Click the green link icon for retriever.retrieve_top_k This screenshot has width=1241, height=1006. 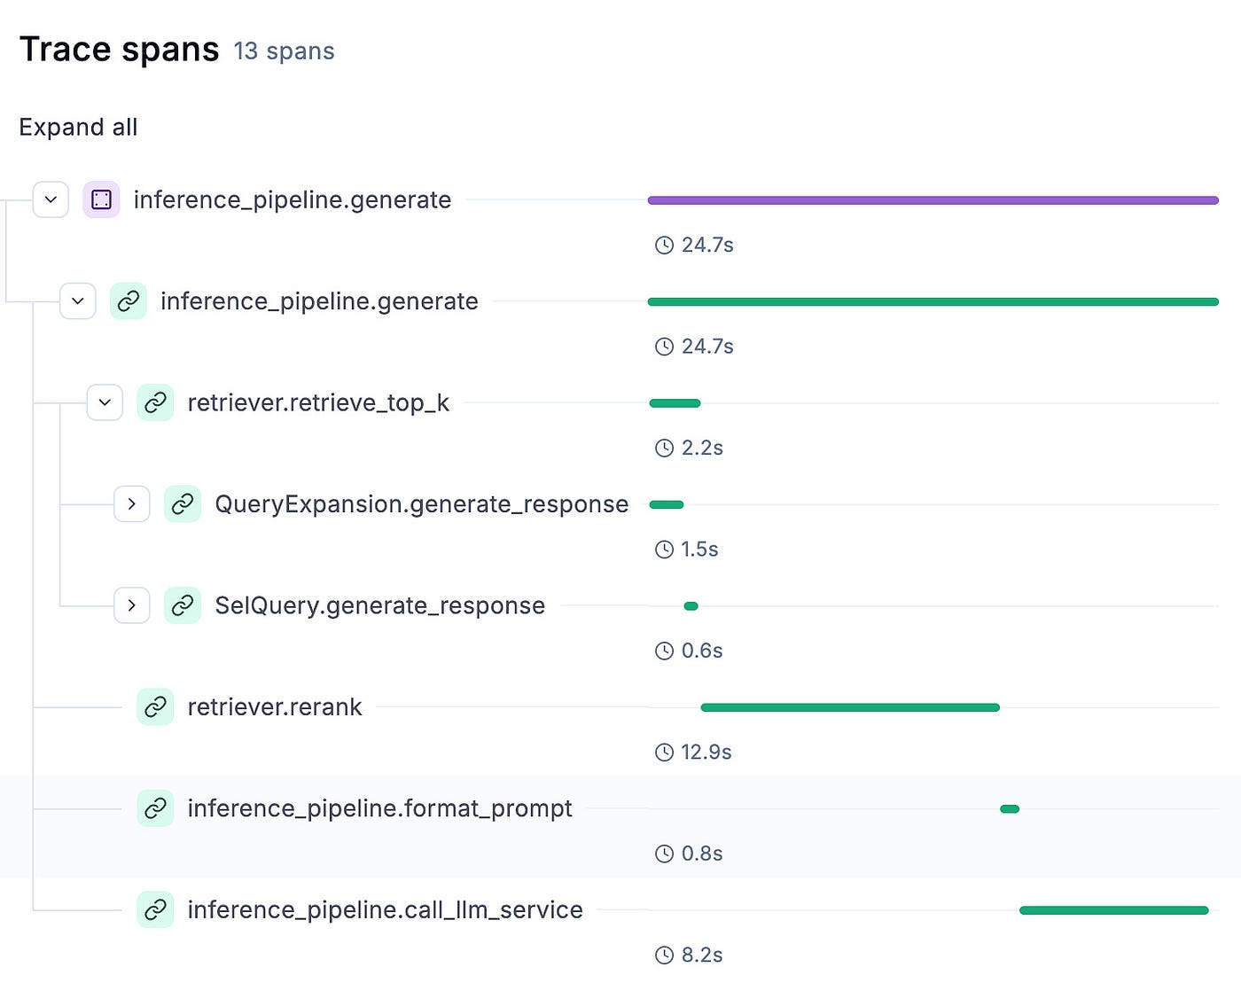(155, 402)
